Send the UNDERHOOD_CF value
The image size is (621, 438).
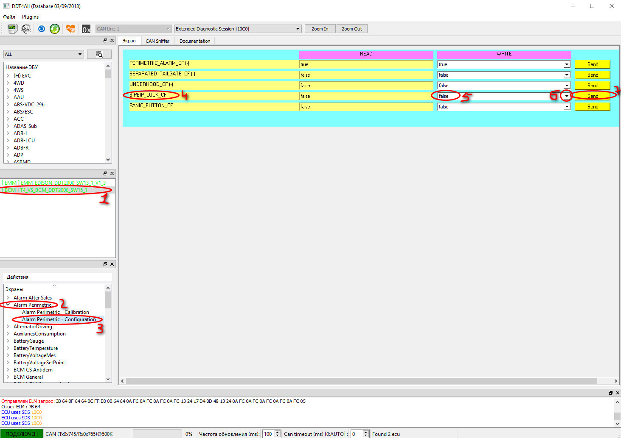(593, 86)
